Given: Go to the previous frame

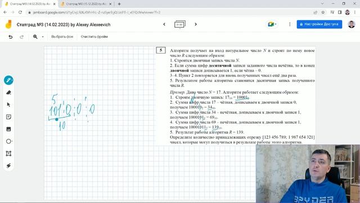Looking at the screenshot, I should (x=164, y=24).
